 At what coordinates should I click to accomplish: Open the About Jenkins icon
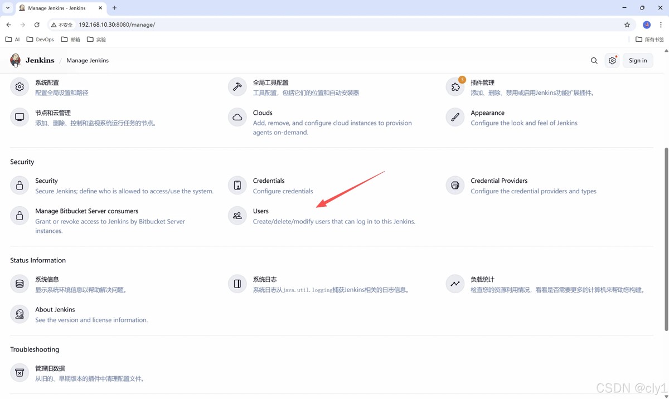tap(20, 314)
